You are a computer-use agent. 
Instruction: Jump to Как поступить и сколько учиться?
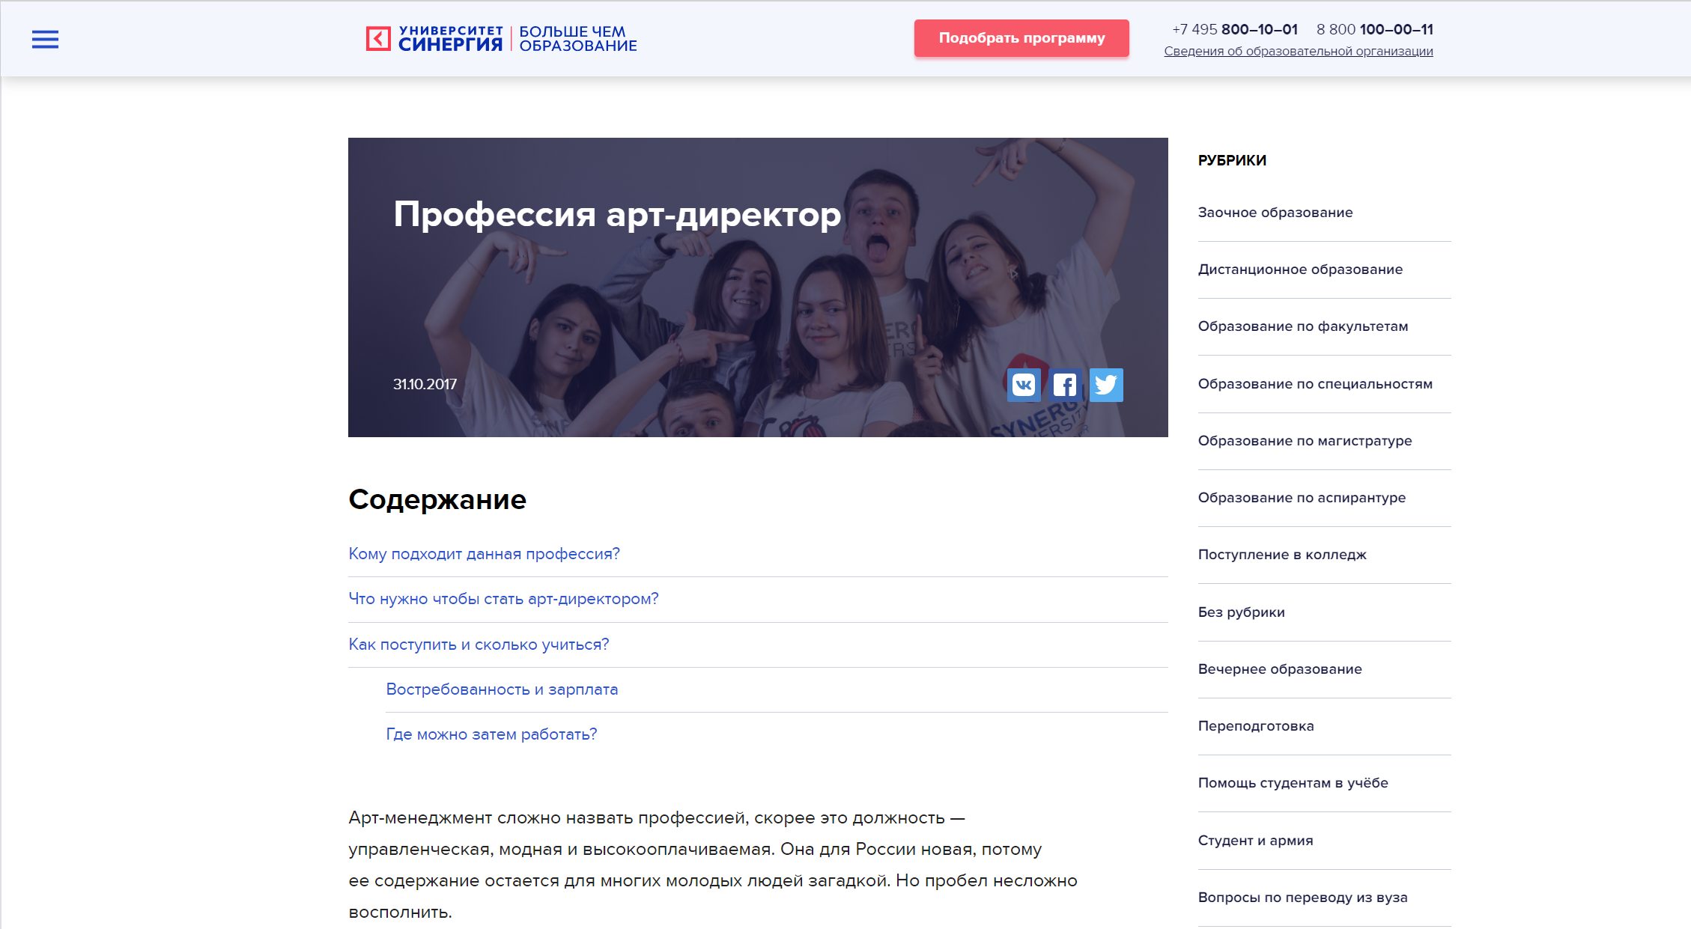(479, 645)
